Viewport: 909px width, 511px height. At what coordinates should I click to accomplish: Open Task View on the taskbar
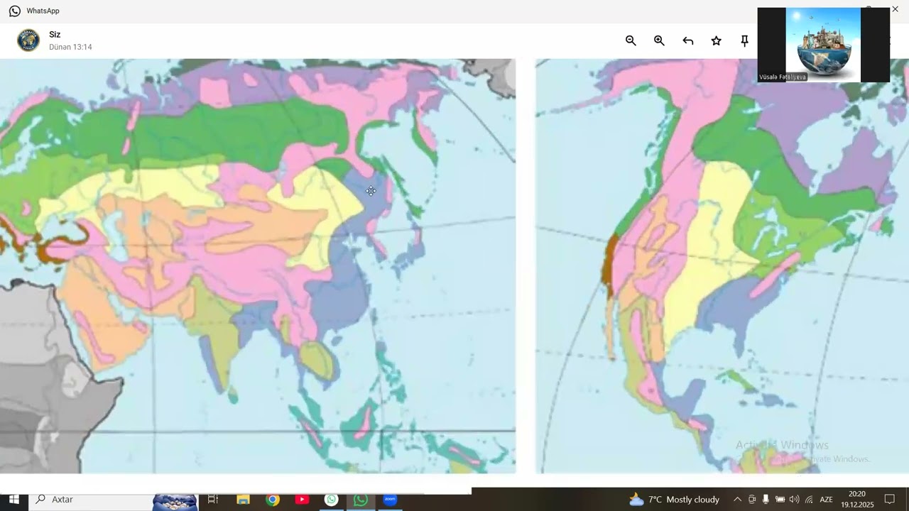coord(212,500)
